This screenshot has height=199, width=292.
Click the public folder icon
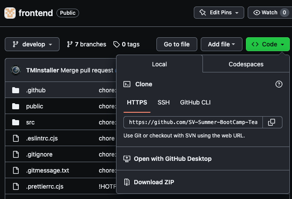[16, 106]
